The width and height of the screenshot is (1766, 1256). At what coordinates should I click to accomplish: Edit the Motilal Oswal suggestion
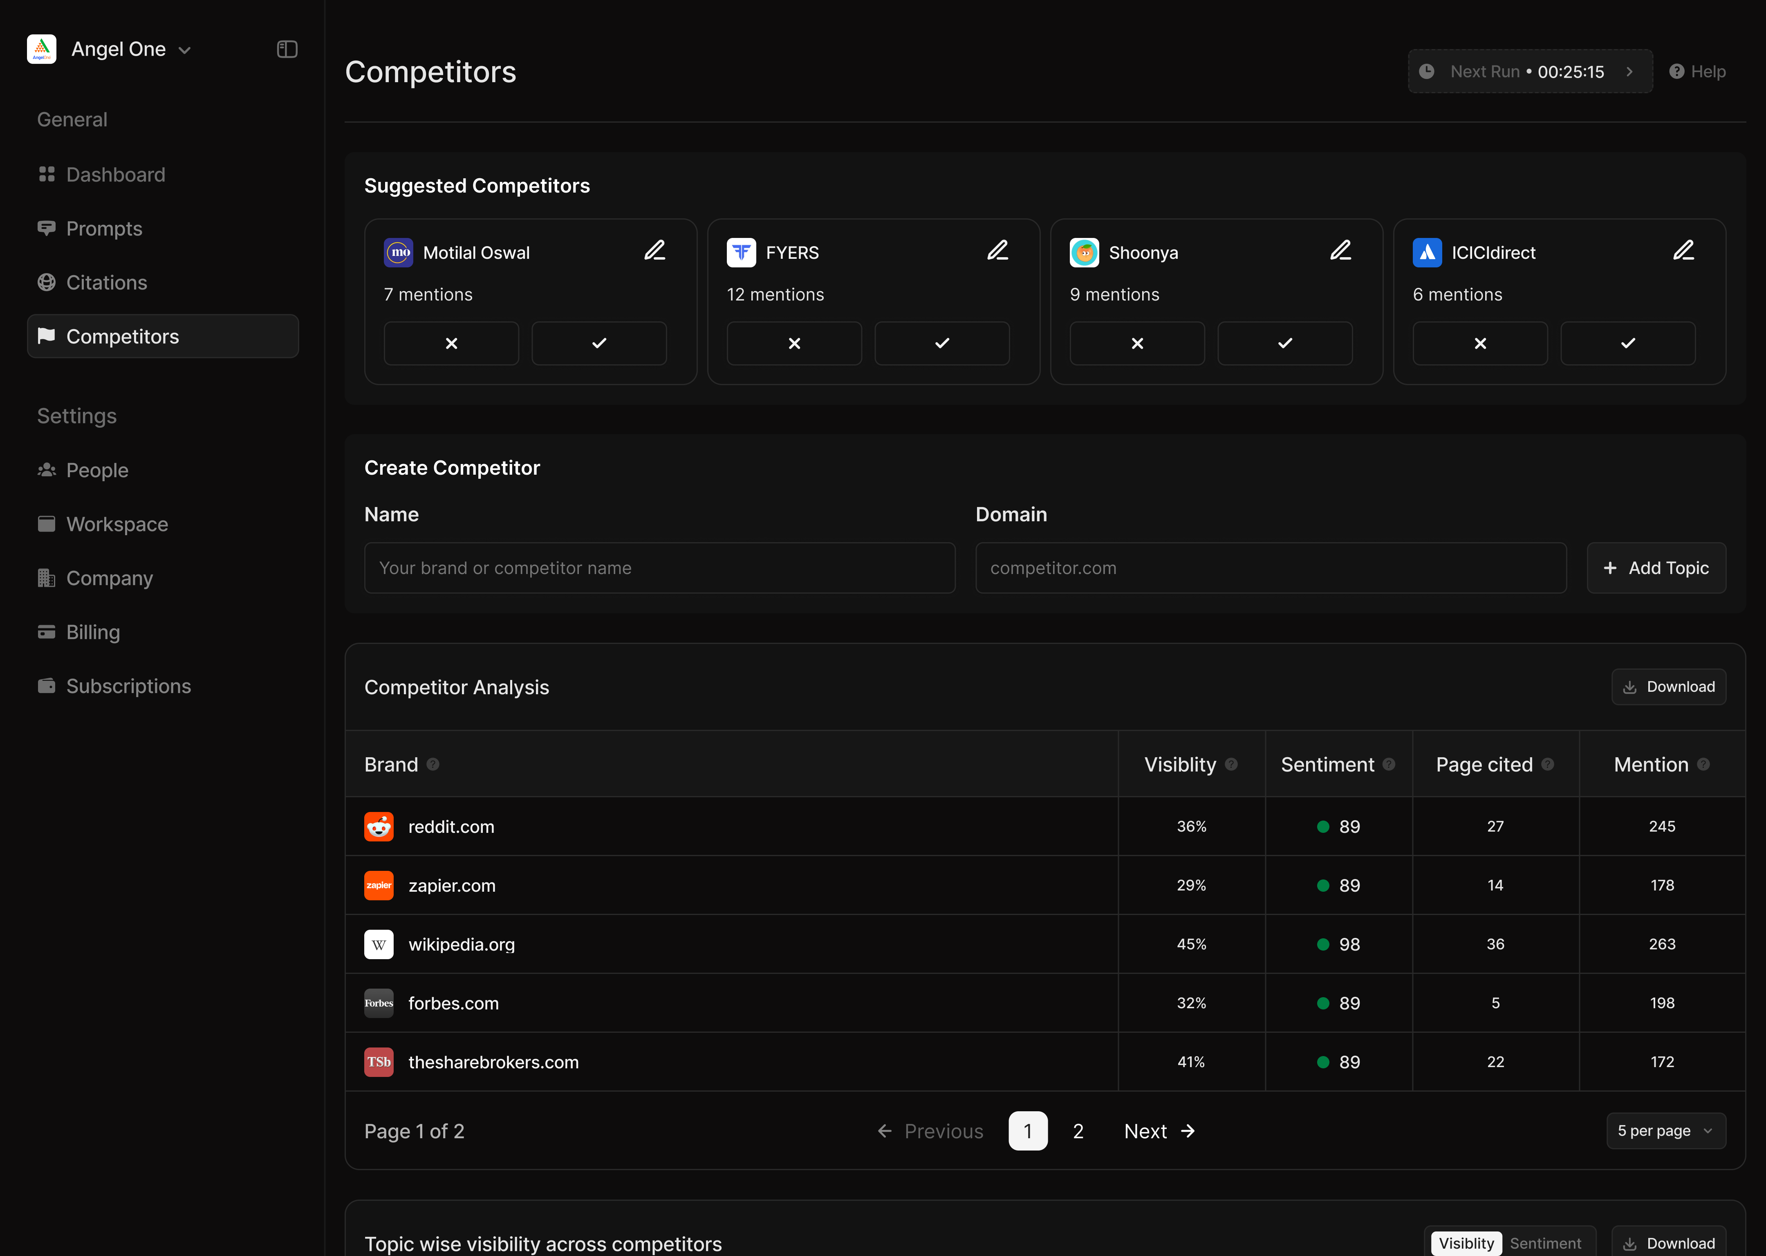[655, 251]
